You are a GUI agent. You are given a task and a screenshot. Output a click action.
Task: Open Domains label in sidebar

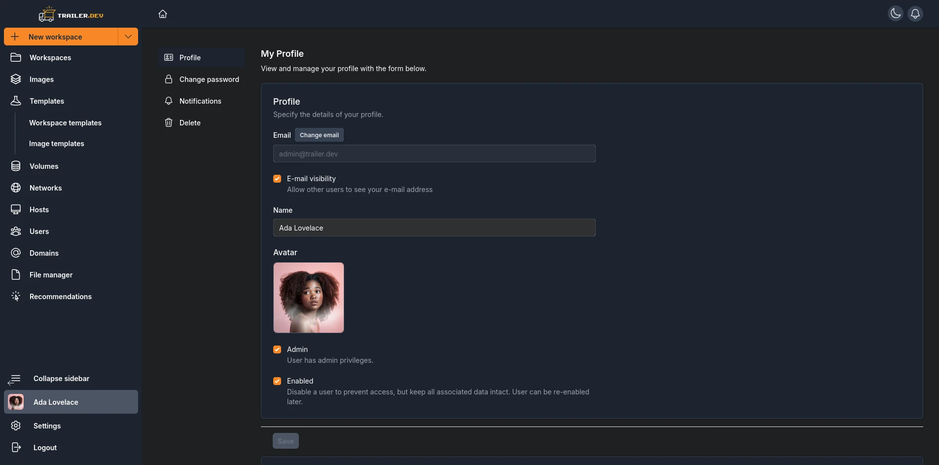(x=44, y=253)
